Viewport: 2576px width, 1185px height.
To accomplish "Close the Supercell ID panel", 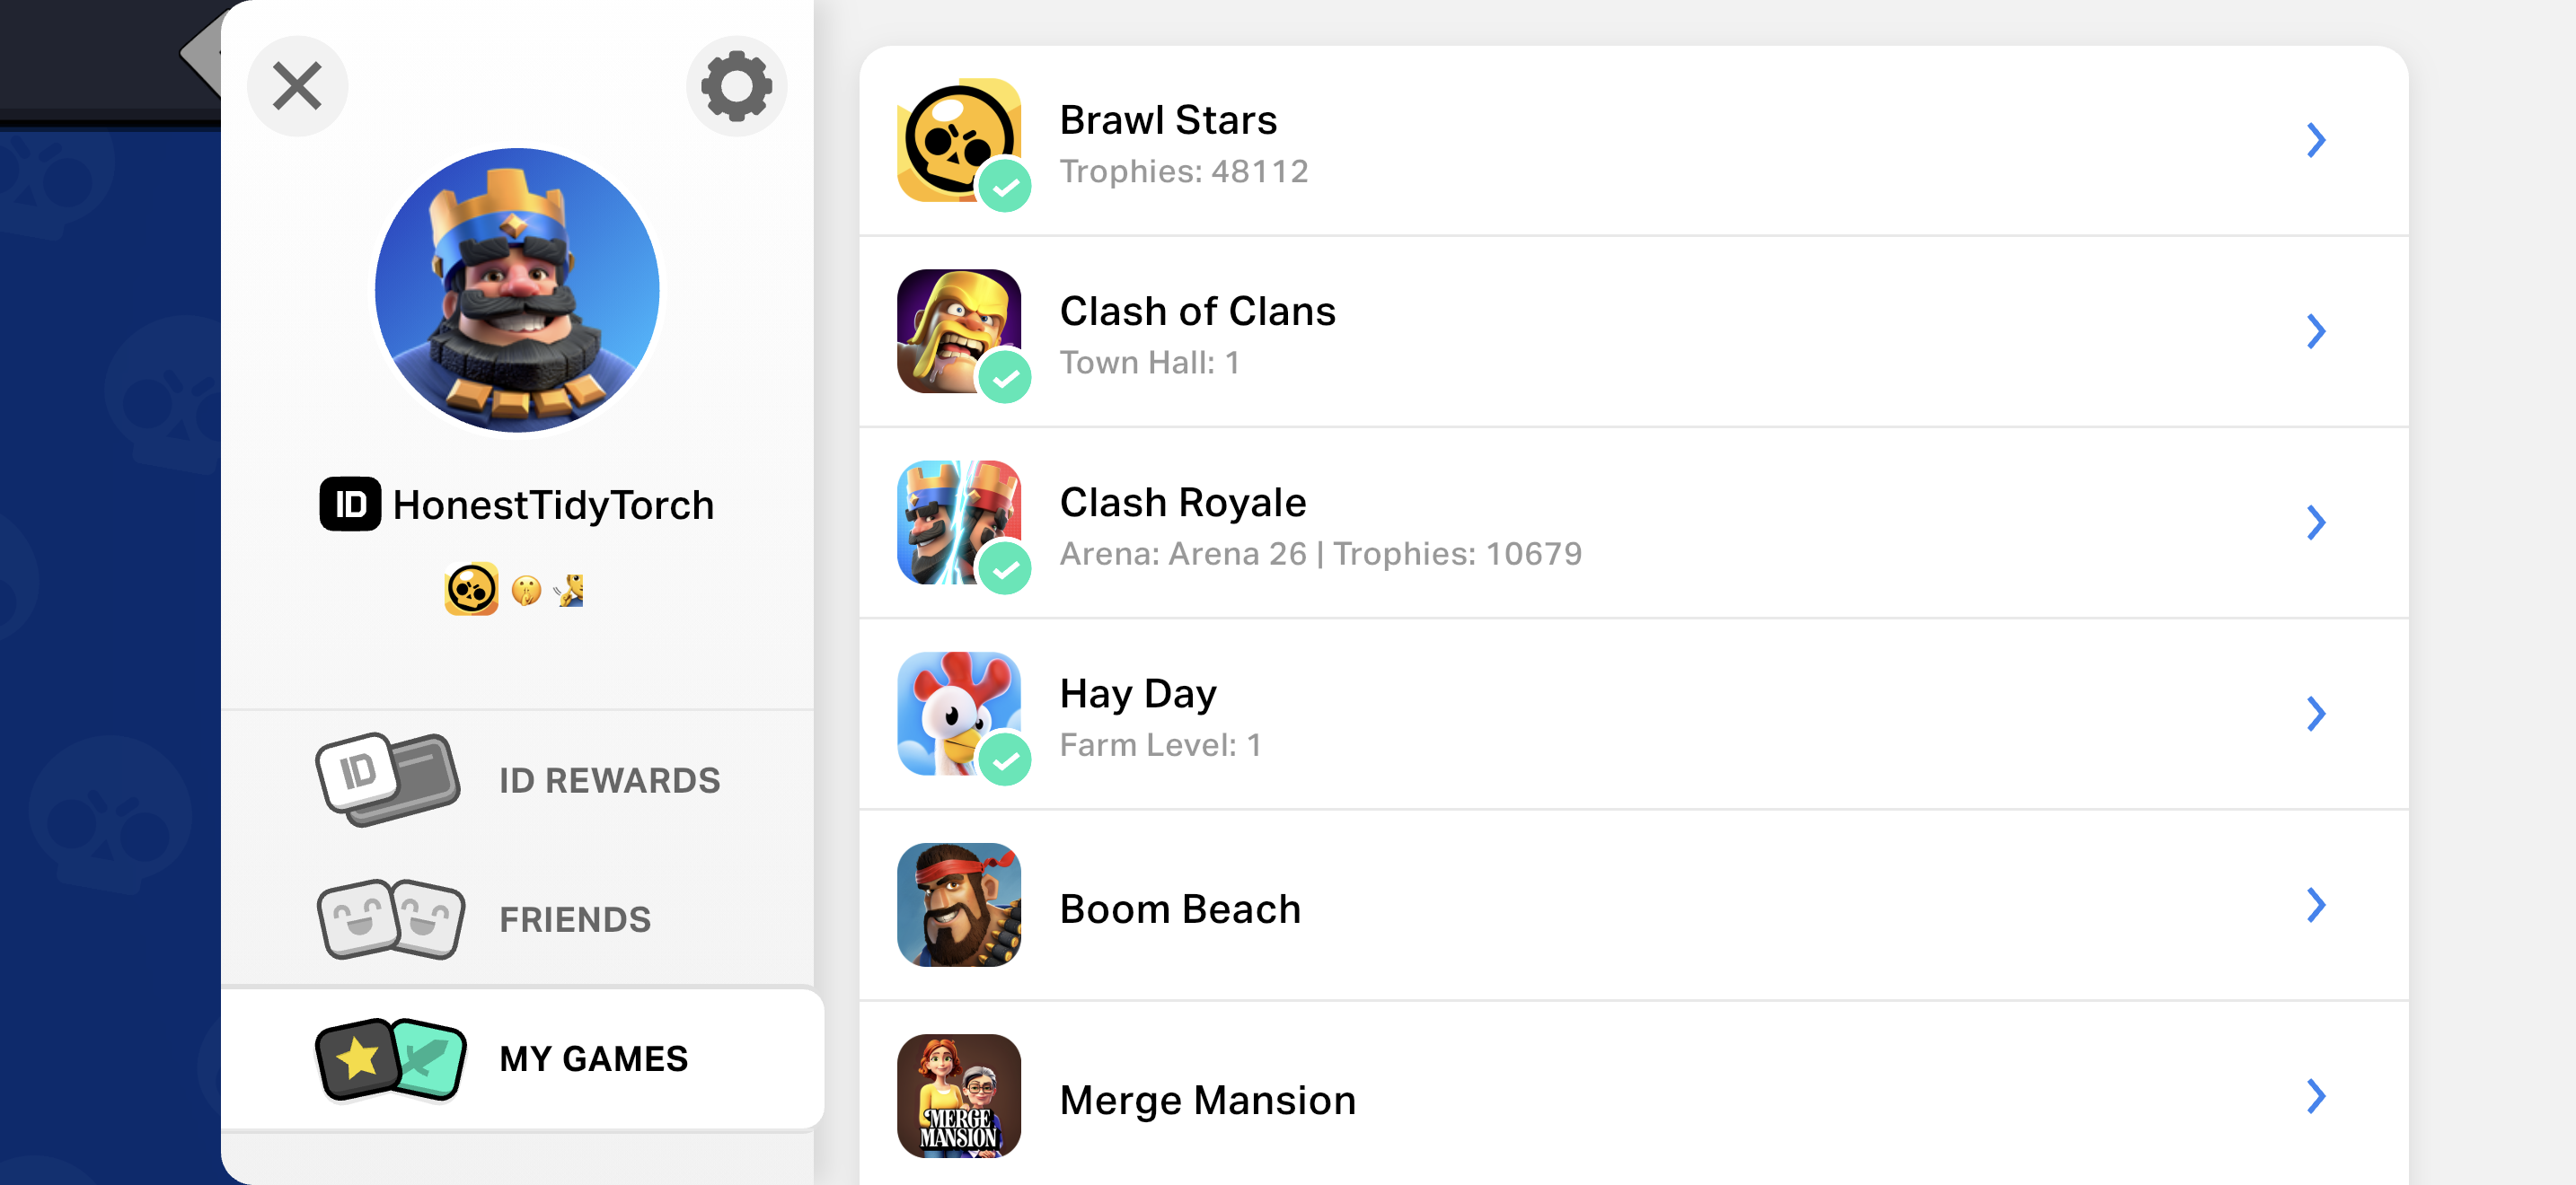I will pos(297,87).
